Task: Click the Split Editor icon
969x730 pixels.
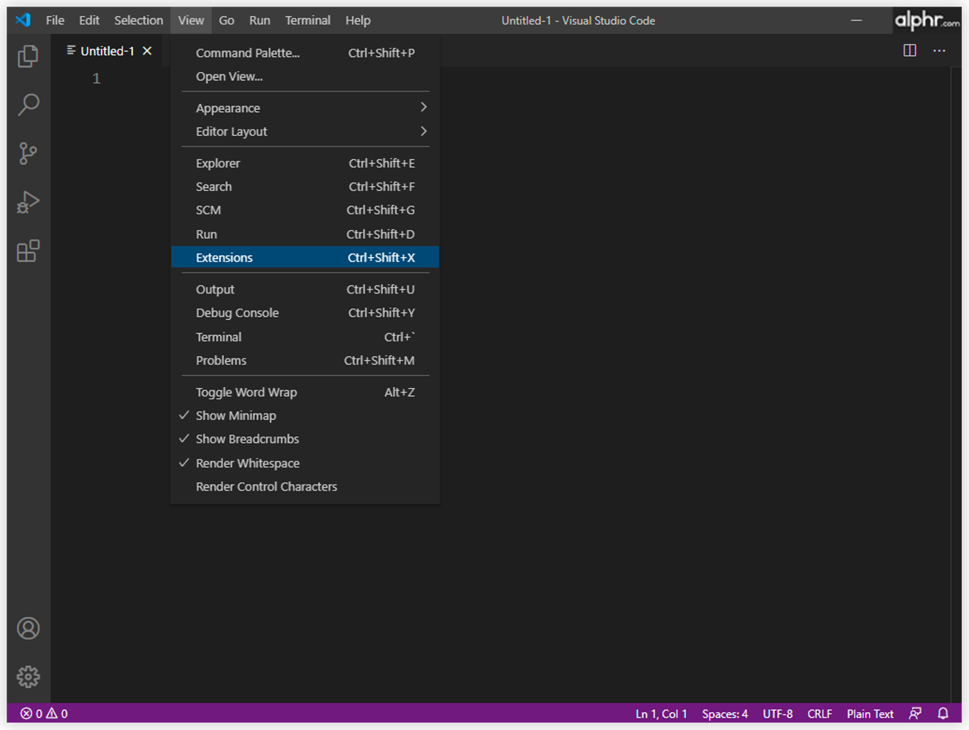Action: coord(910,50)
